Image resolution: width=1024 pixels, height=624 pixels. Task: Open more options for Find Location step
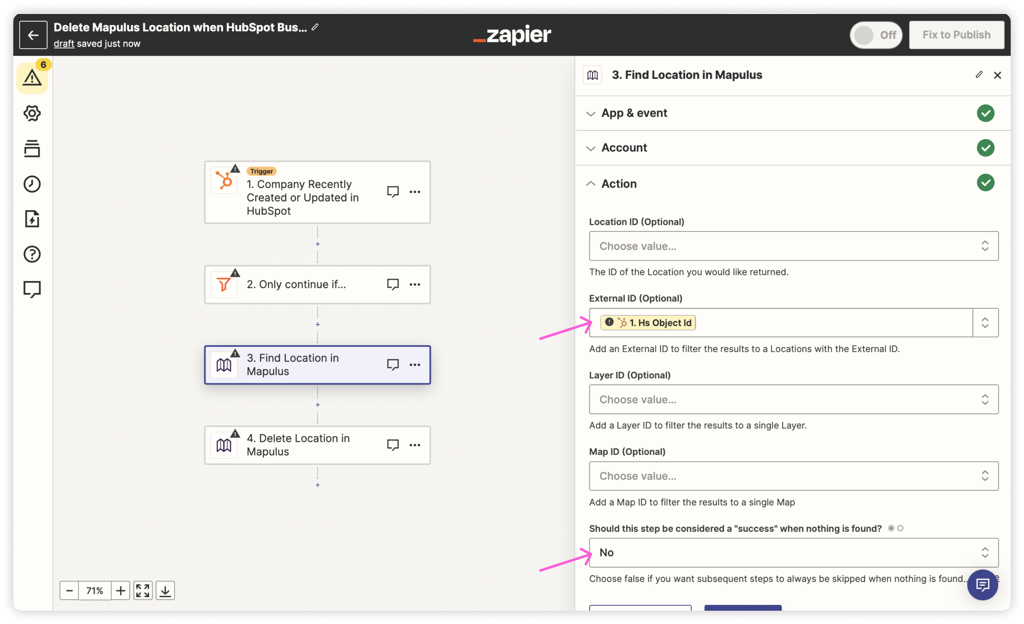[x=415, y=365]
